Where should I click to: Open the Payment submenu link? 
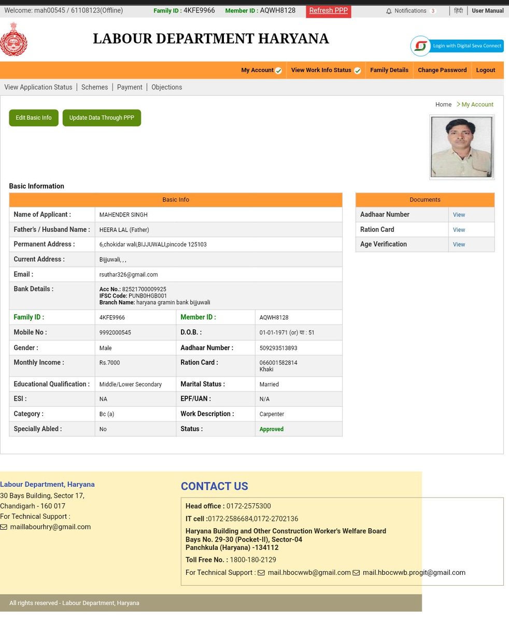[x=130, y=87]
